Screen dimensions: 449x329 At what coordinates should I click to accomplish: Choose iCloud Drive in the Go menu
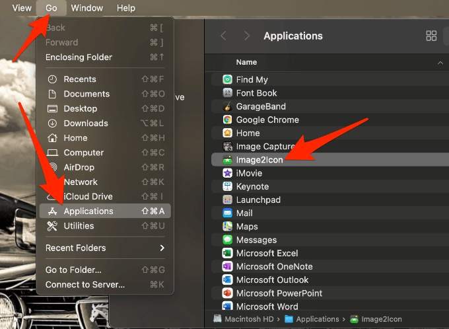point(105,197)
